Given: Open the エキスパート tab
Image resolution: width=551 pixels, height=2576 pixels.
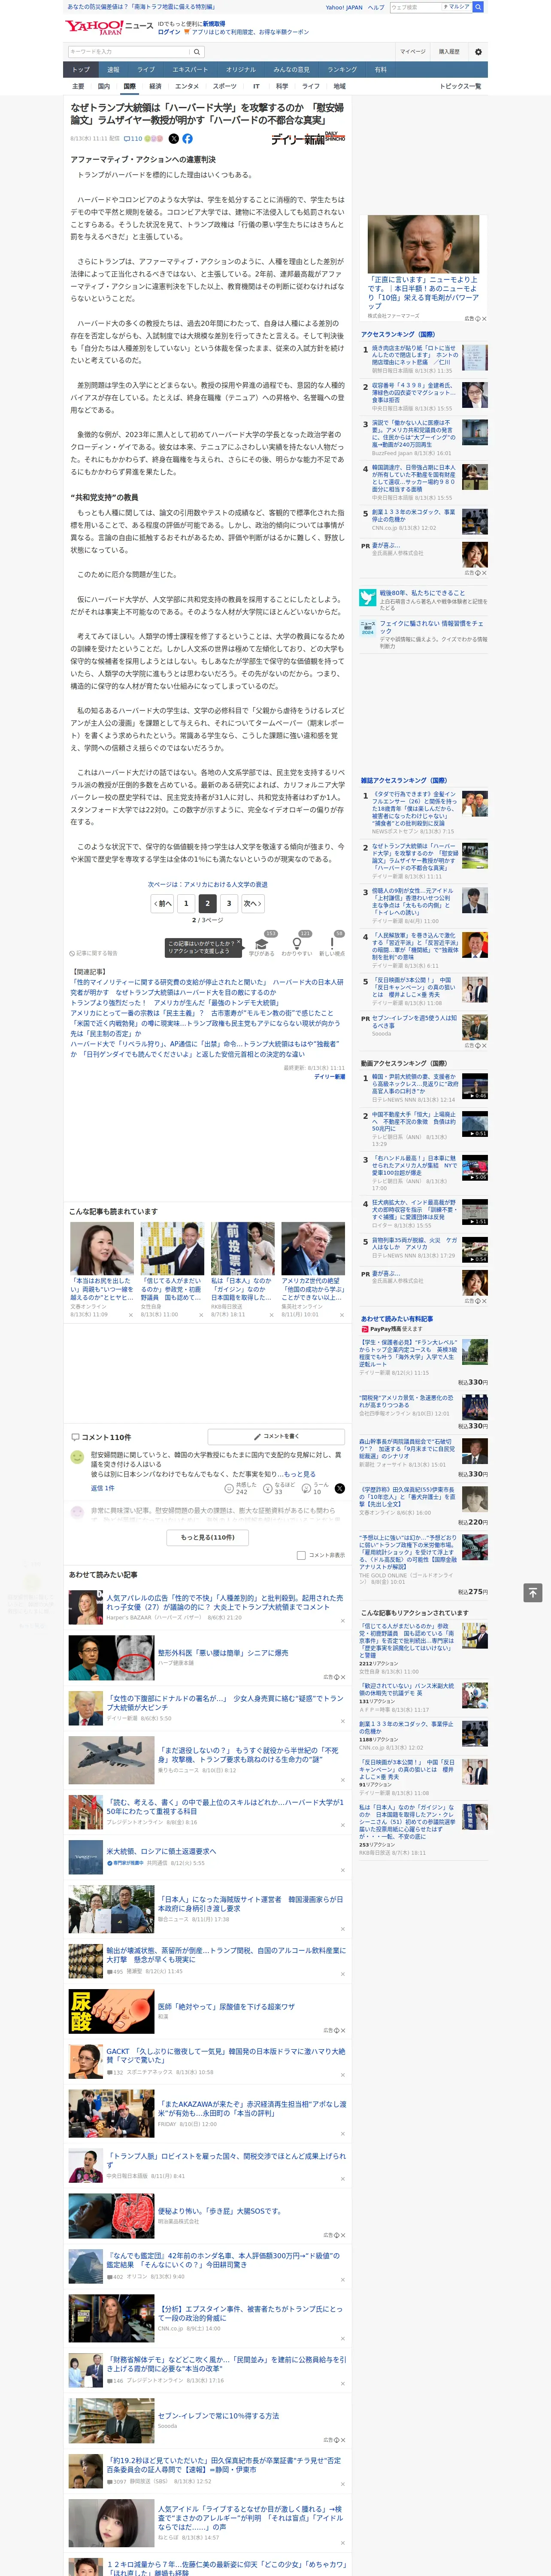Looking at the screenshot, I should [190, 70].
